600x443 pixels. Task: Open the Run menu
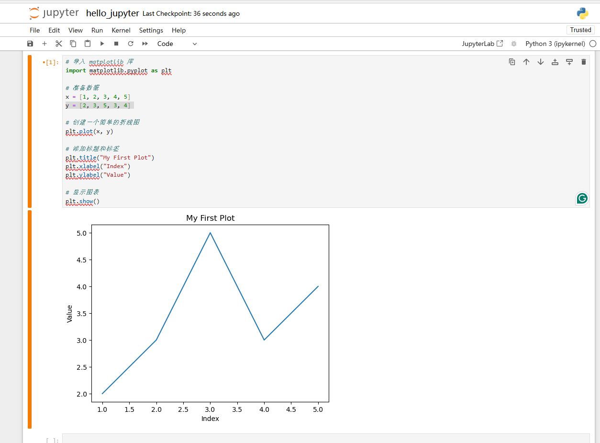(x=97, y=30)
